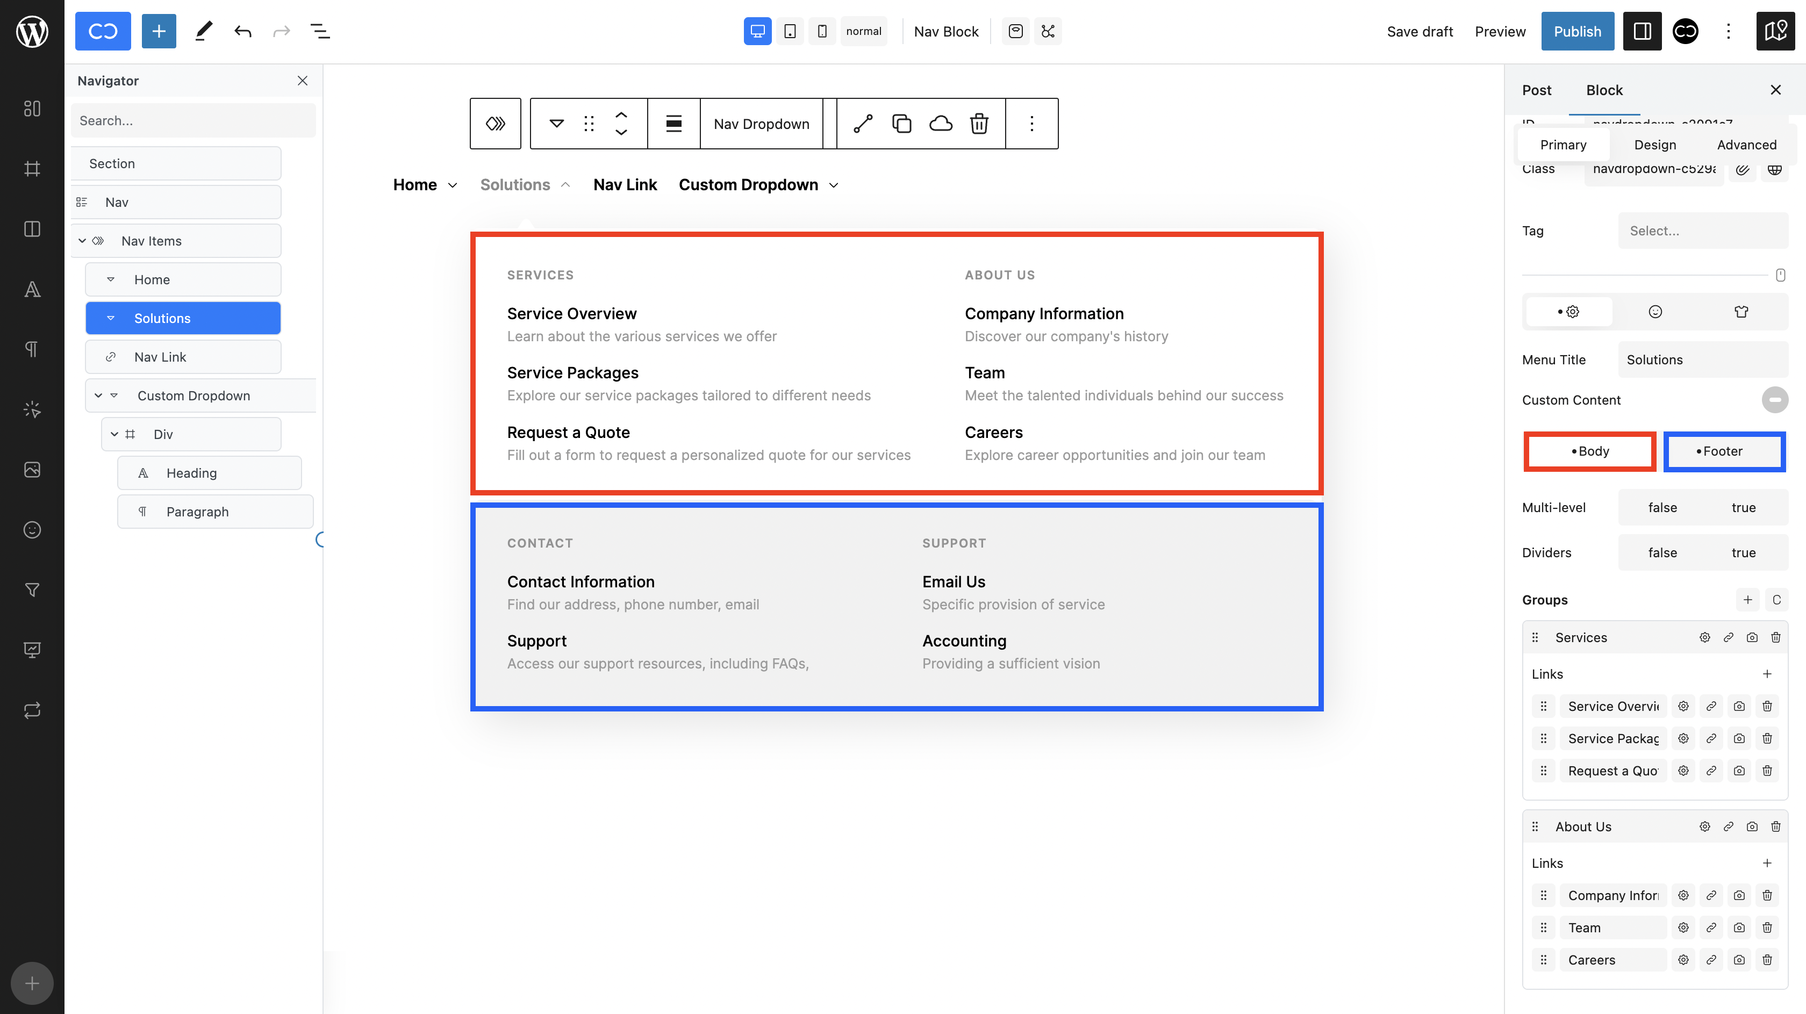Screen dimensions: 1806x1014
Task: Set Dividers option to false
Action: coord(1661,552)
